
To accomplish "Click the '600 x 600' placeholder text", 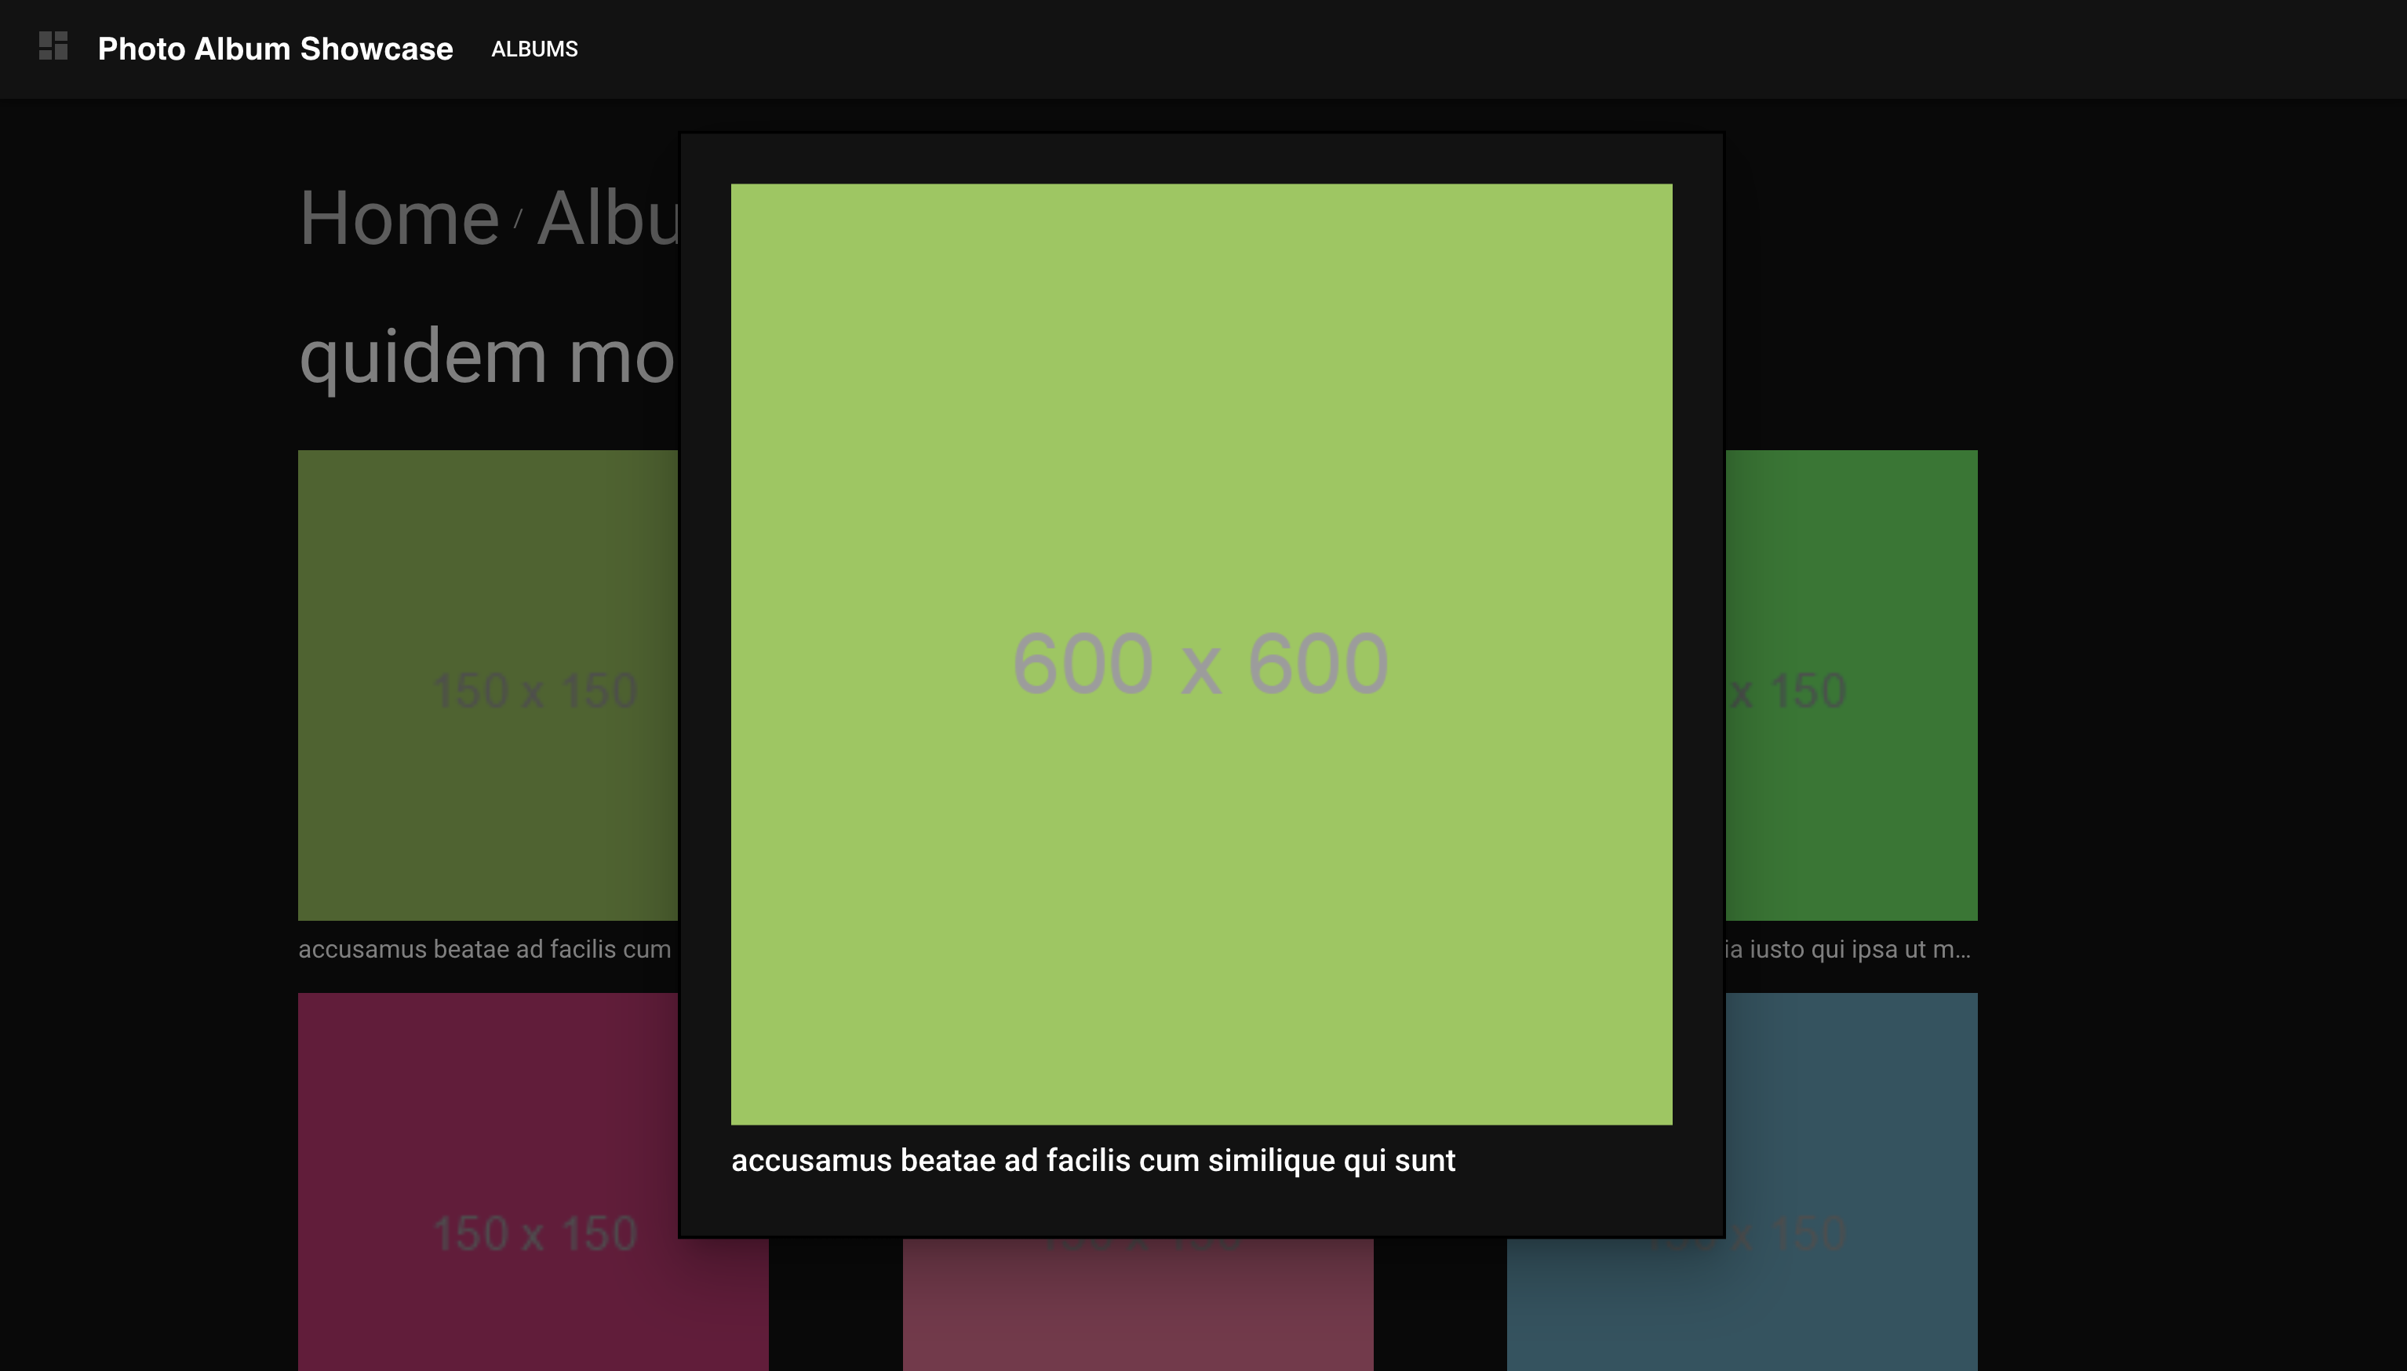I will tap(1200, 664).
